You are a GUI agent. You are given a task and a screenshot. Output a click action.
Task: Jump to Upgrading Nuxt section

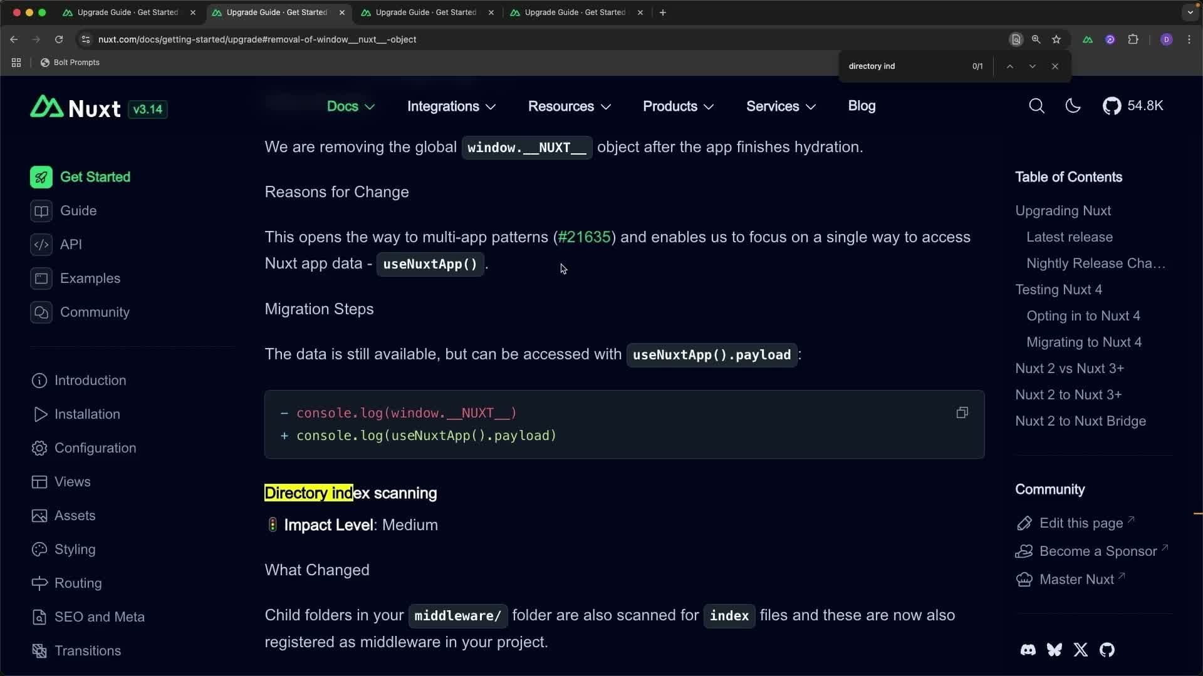(1063, 211)
